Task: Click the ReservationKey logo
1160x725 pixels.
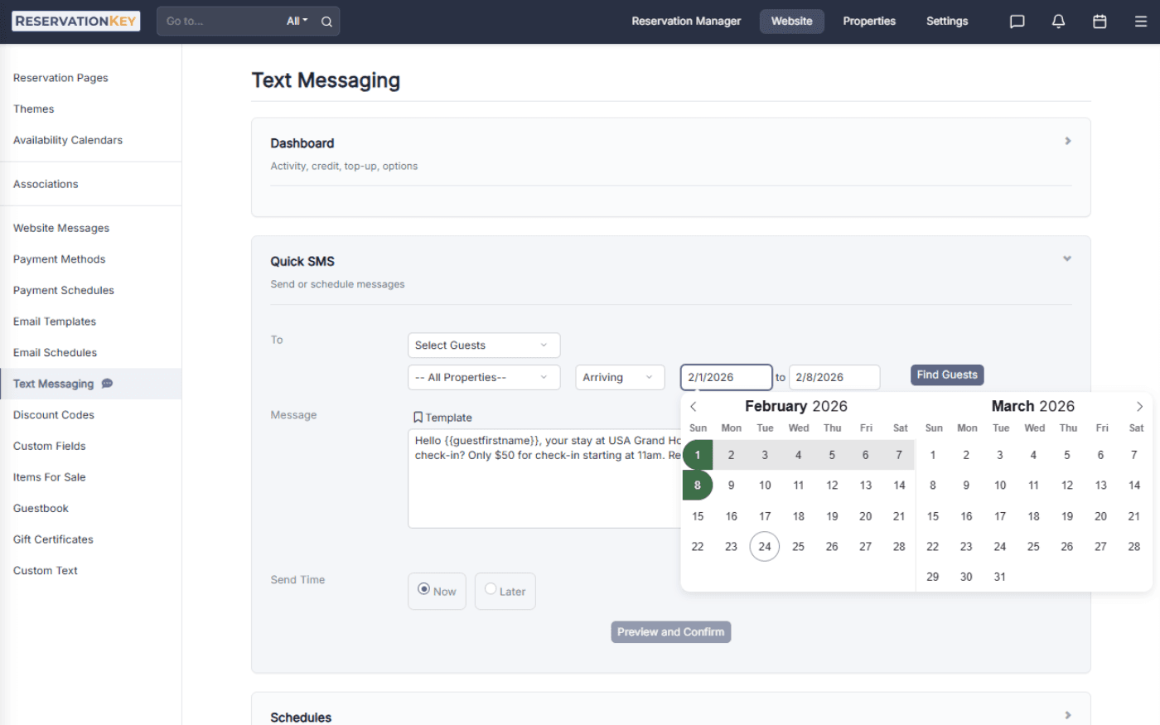Action: click(75, 20)
